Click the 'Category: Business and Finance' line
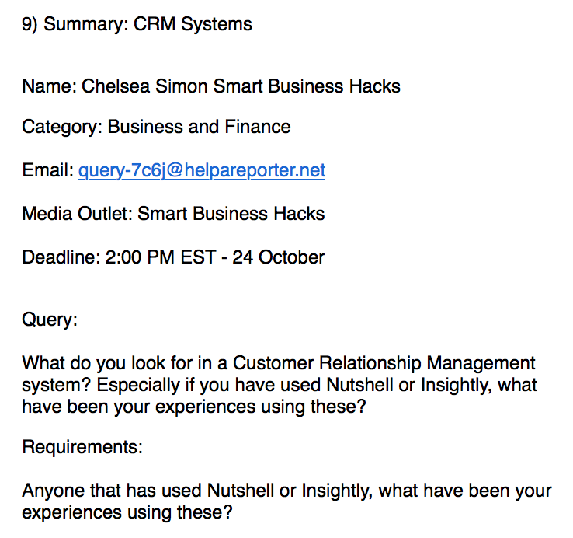573x538 pixels. point(156,128)
